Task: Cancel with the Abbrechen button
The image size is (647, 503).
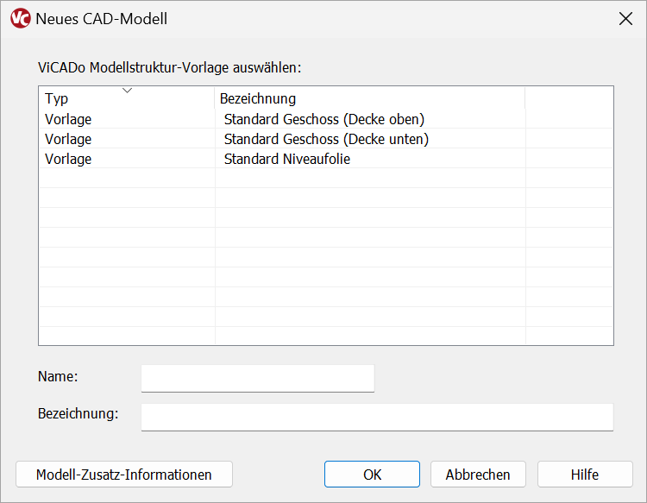Action: (478, 475)
